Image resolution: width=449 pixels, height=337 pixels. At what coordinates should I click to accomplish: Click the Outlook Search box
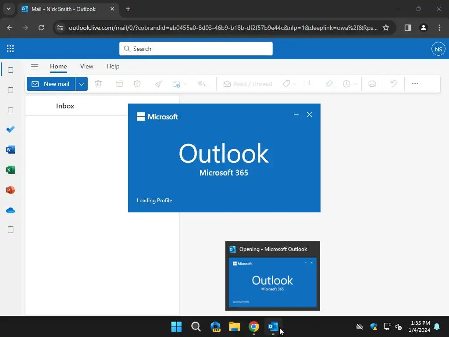click(196, 49)
